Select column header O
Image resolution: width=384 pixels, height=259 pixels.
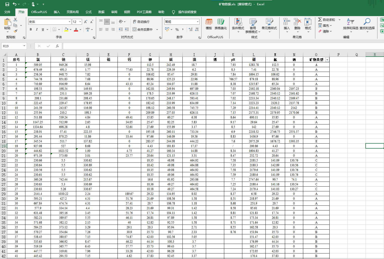click(316, 55)
